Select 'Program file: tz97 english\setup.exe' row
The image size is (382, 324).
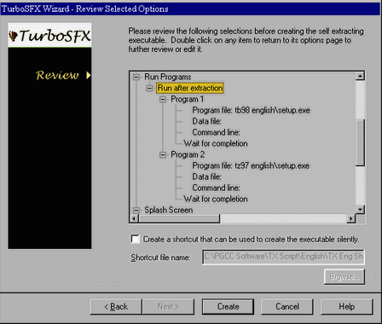click(251, 165)
